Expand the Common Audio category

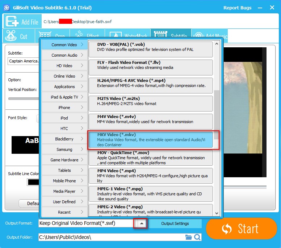(x=64, y=55)
